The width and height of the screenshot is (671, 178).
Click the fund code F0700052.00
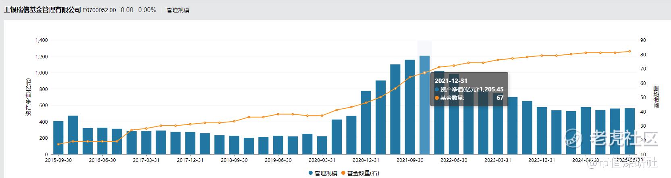tap(99, 10)
